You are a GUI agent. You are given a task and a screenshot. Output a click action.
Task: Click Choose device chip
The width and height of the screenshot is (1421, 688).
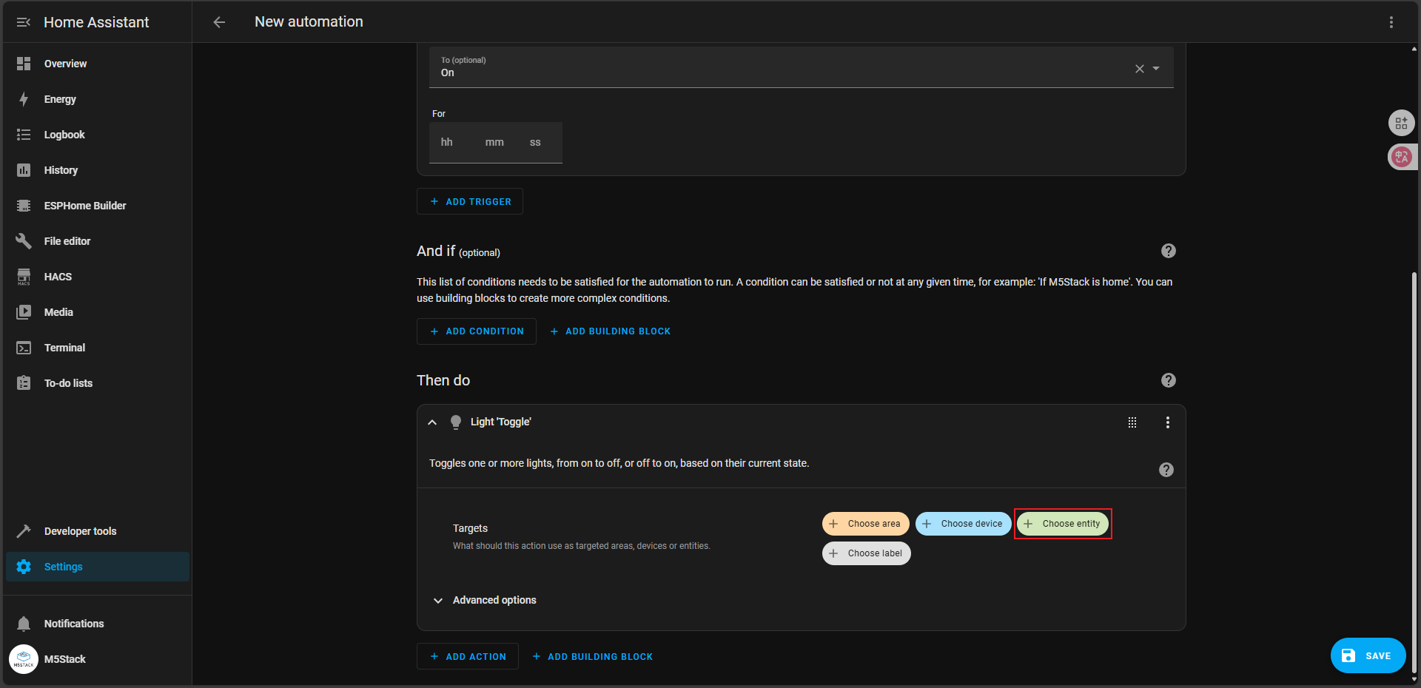pyautogui.click(x=964, y=524)
